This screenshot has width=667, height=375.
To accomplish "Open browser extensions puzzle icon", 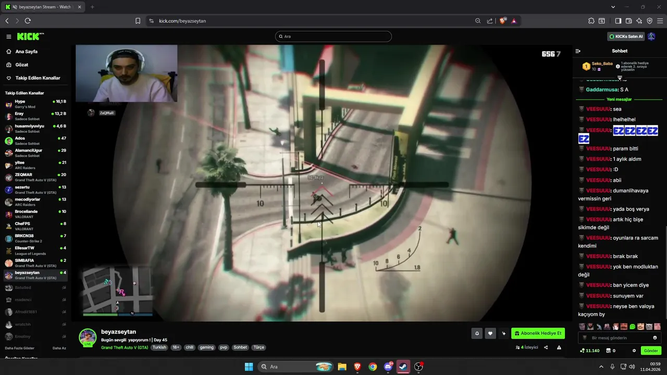I will click(x=591, y=21).
